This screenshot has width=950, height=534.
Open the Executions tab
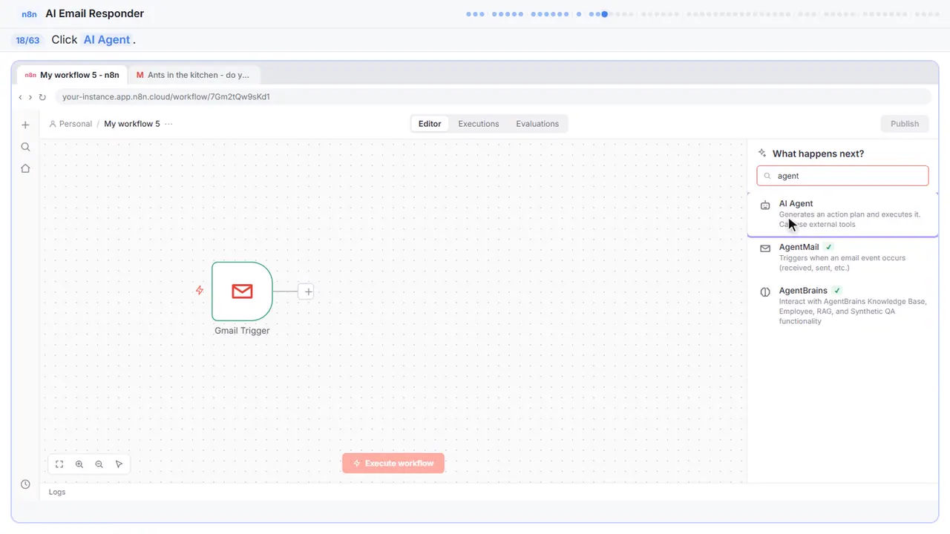tap(479, 124)
